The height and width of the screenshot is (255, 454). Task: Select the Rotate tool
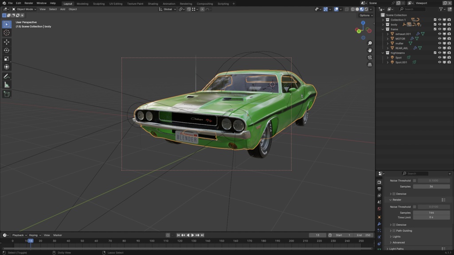pyautogui.click(x=7, y=50)
